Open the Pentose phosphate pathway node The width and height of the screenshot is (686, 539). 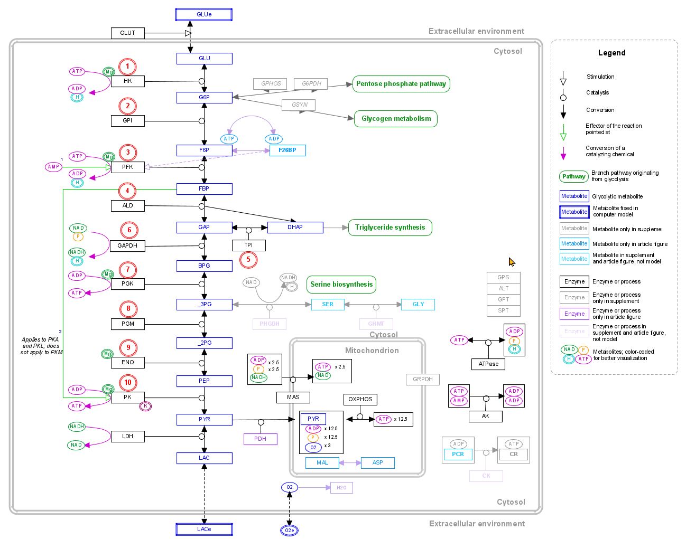tap(401, 84)
